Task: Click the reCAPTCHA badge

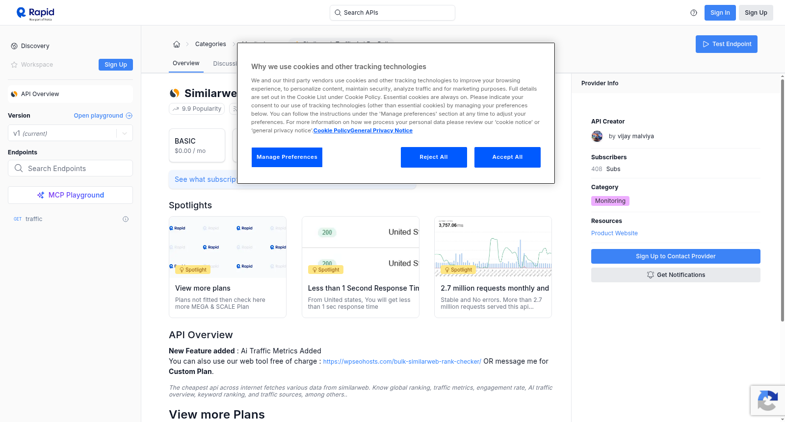Action: (767, 400)
